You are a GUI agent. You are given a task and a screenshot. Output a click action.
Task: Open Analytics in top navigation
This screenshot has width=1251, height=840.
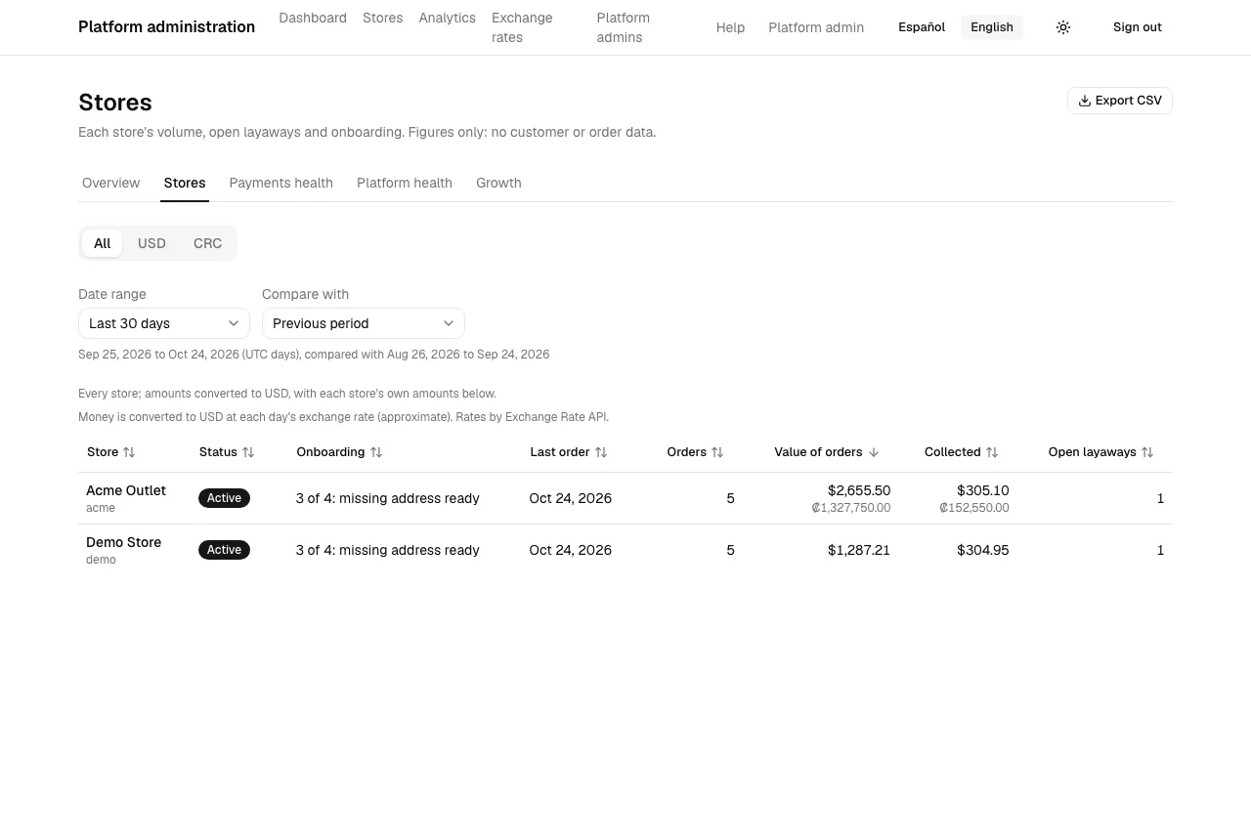tap(447, 18)
